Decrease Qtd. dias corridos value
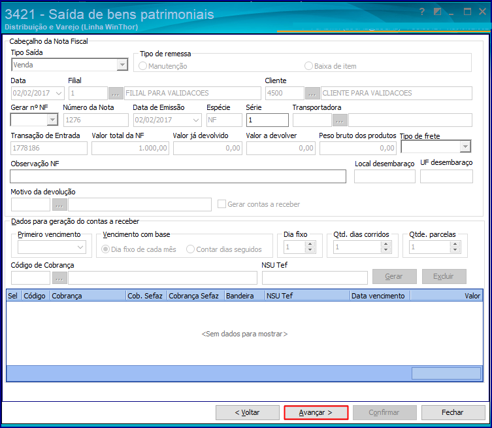This screenshot has width=492, height=428. (x=385, y=250)
